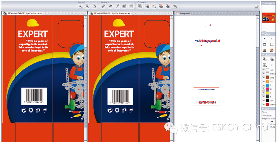
Task: Click the red-highlight difference Compare icon
Action: (x=154, y=6)
